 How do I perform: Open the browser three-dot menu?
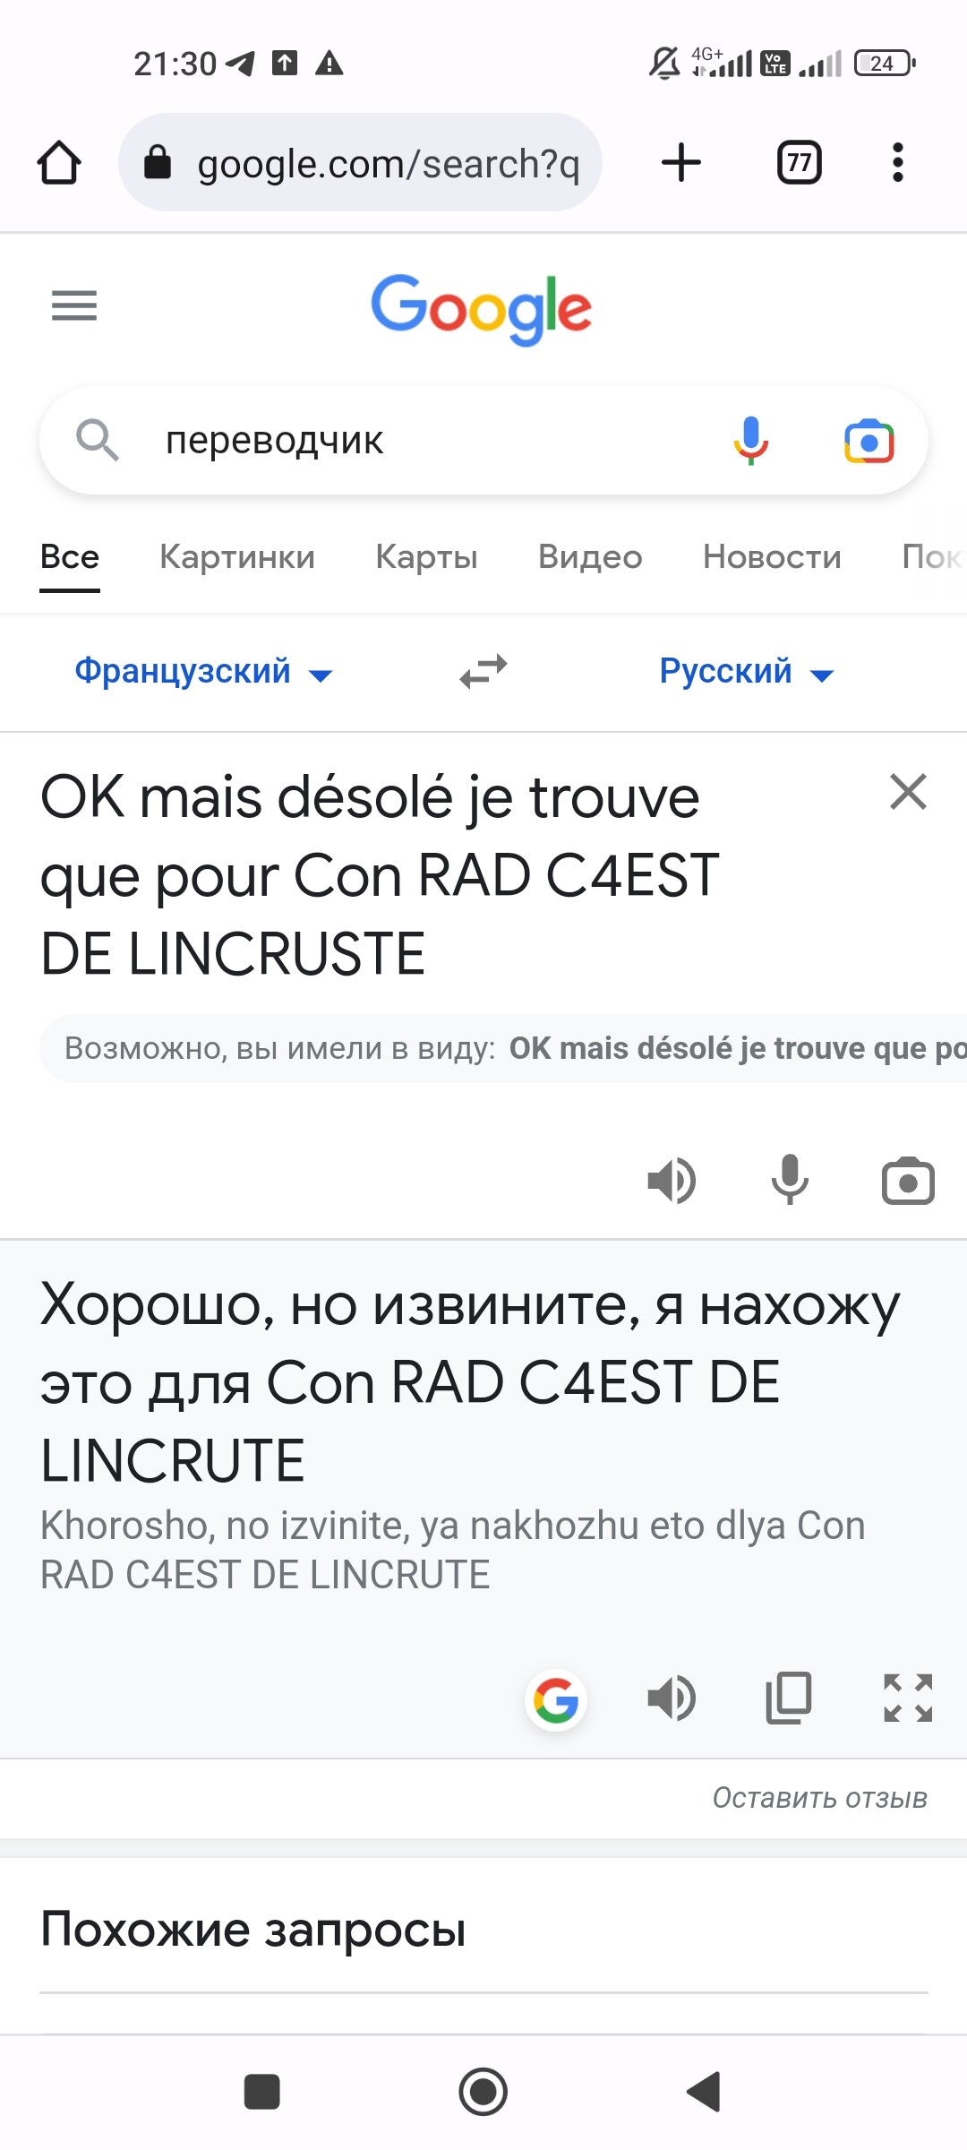tap(898, 162)
